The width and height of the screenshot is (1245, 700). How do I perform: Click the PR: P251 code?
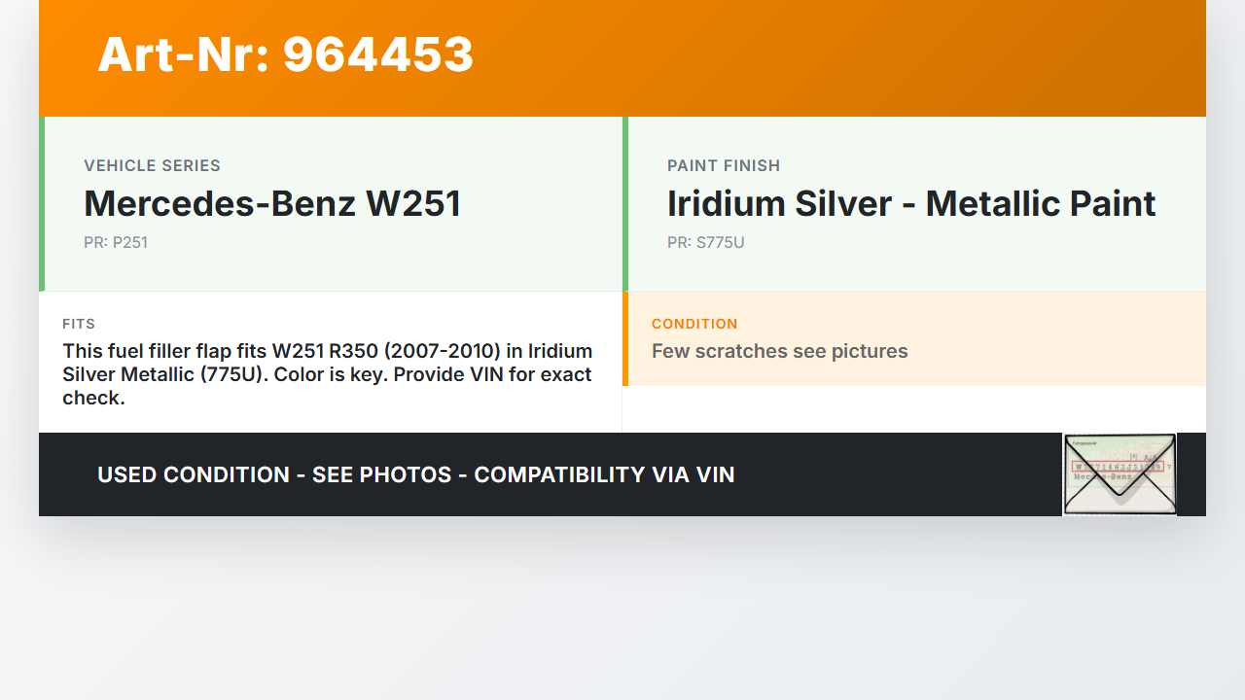click(116, 242)
